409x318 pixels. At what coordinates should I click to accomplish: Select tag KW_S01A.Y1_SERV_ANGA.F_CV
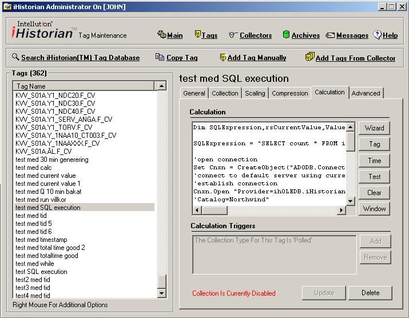[64, 120]
